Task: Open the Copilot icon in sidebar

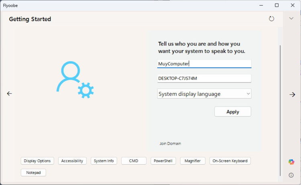Action: pos(291,162)
